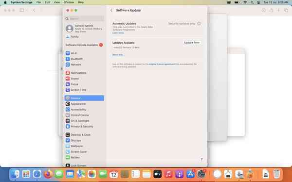Open the View menu
The height and width of the screenshot is (182, 292).
57,2
